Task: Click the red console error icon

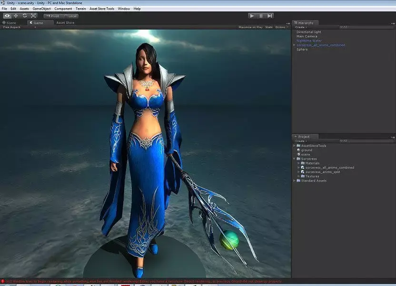Action: tap(3, 281)
